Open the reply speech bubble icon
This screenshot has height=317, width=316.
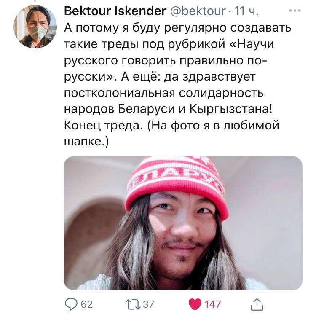pyautogui.click(x=71, y=304)
